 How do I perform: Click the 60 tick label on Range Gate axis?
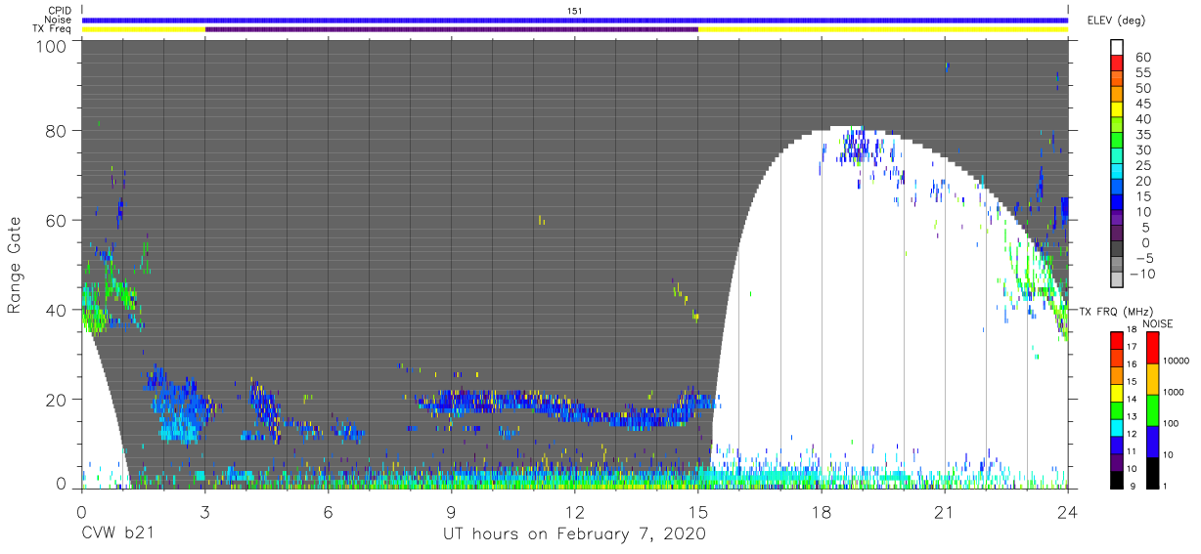(55, 221)
